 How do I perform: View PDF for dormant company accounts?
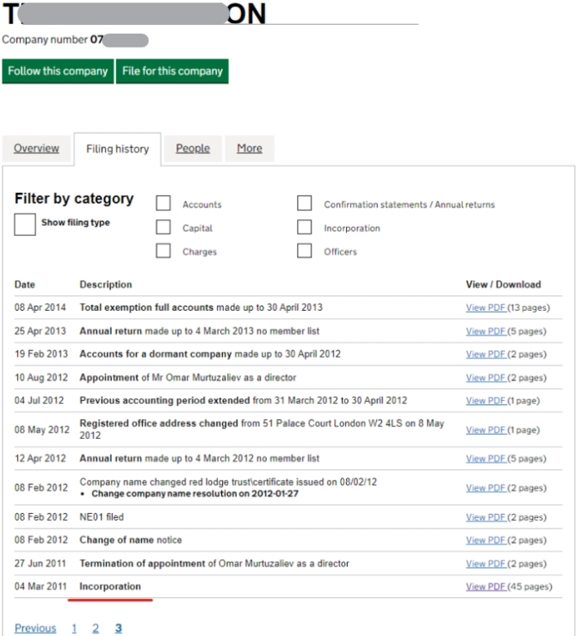[486, 355]
